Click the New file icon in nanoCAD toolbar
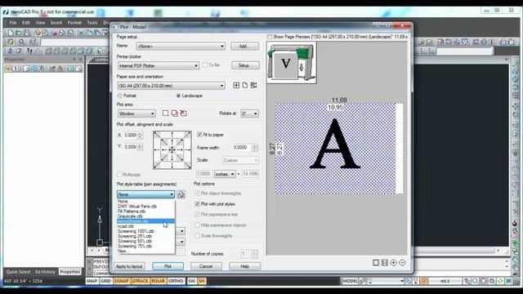 pyautogui.click(x=11, y=33)
